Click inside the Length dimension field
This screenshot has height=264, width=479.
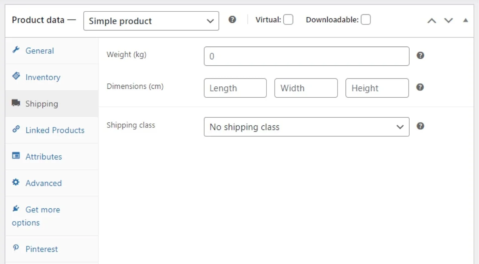235,88
